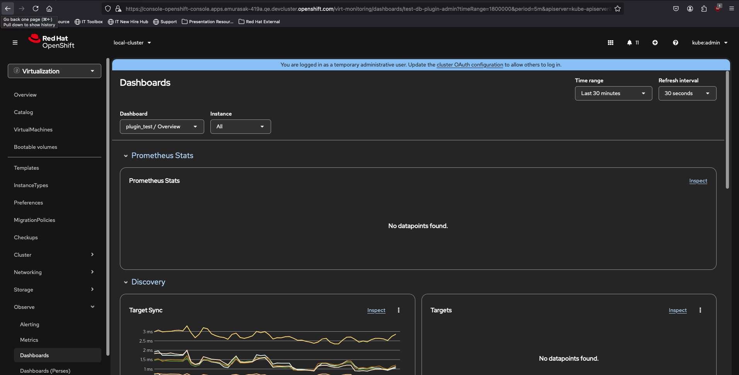Inspect the Prometheus Stats panel
739x375 pixels.
(698, 181)
